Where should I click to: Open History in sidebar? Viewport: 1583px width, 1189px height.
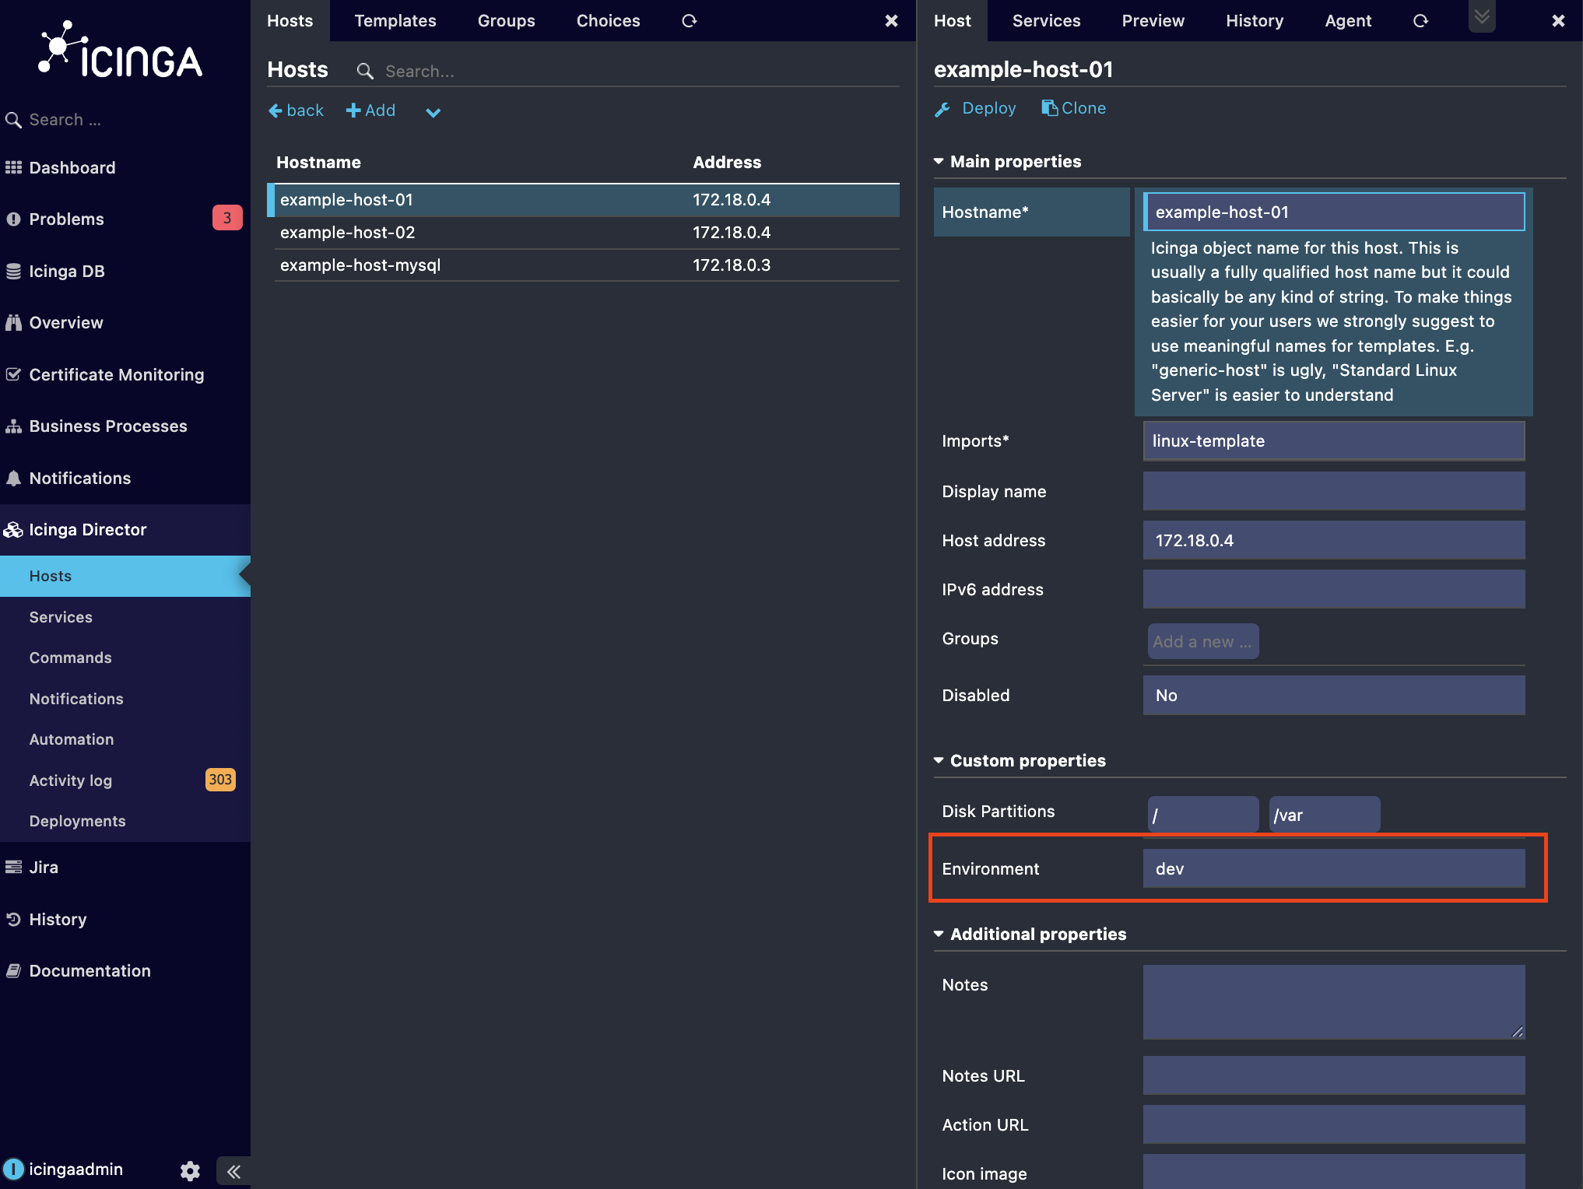[x=58, y=920]
